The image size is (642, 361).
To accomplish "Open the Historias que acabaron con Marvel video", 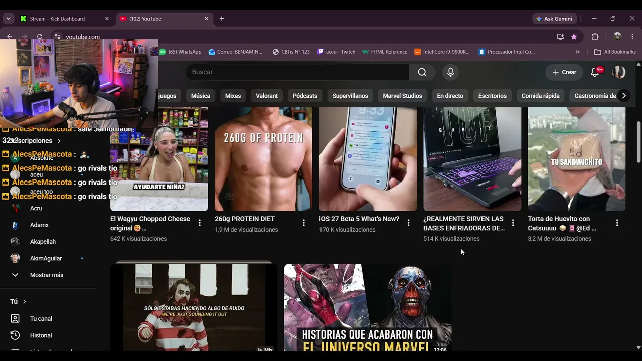I will pos(368,307).
